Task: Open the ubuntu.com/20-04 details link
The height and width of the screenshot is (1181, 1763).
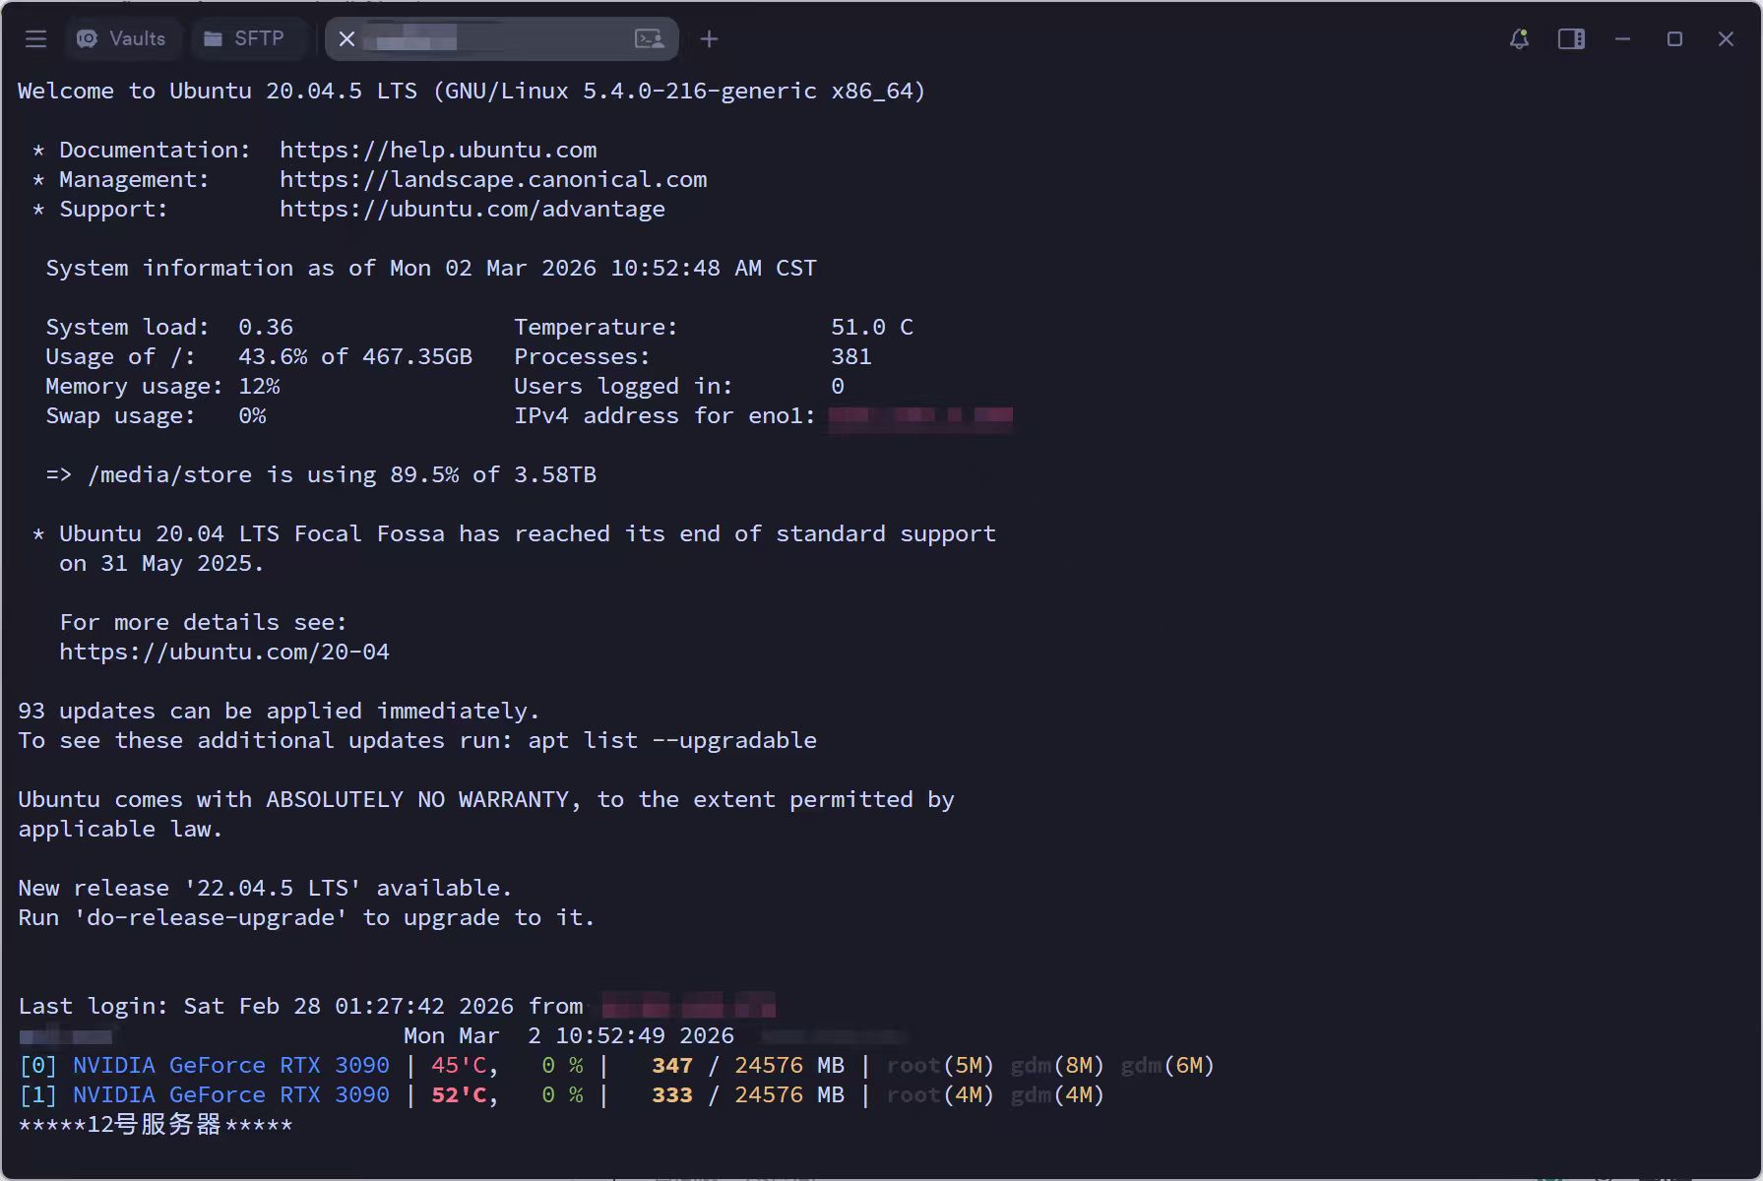Action: coord(224,653)
